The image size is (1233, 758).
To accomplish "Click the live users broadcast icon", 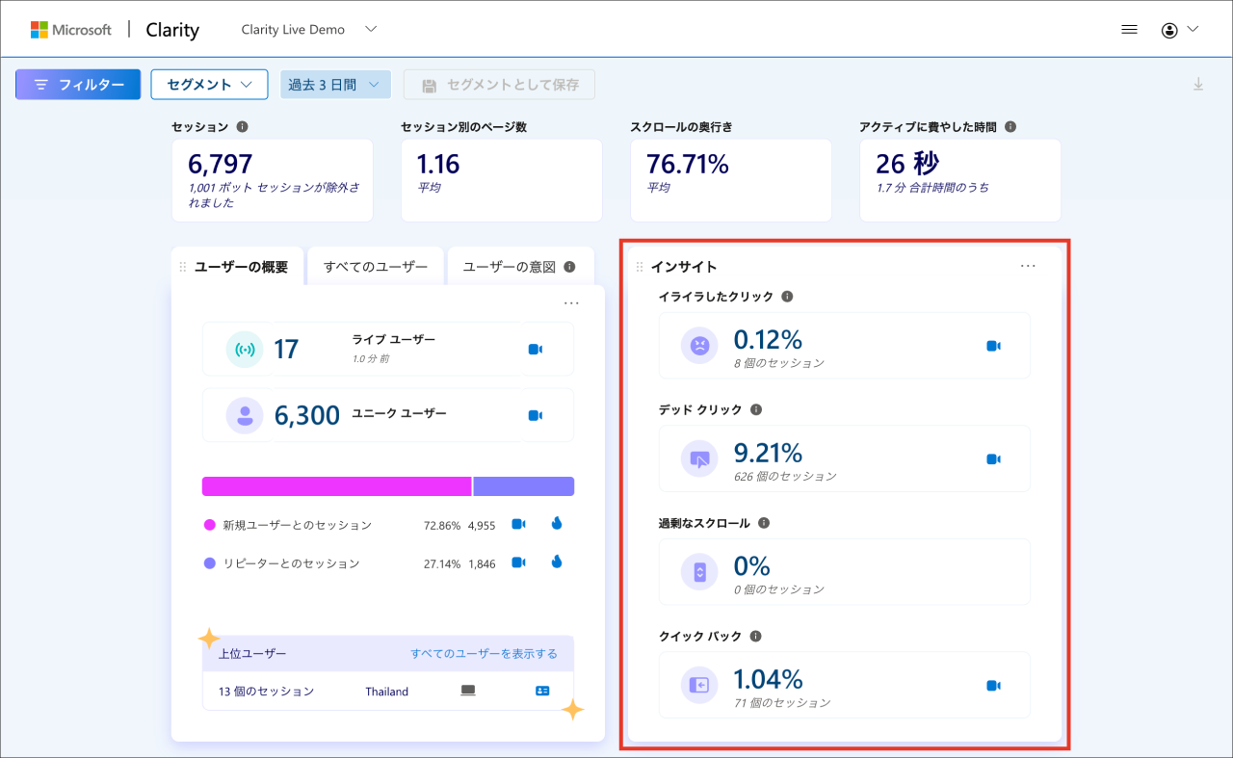I will point(245,349).
